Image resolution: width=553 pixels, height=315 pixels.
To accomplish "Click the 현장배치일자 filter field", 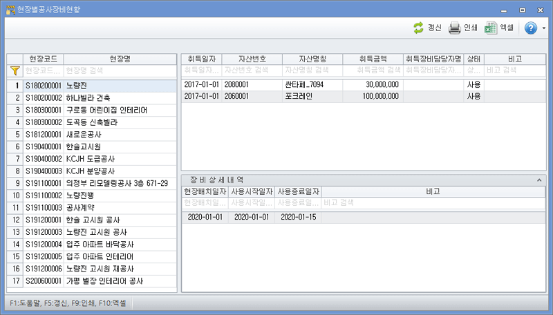I will point(205,202).
